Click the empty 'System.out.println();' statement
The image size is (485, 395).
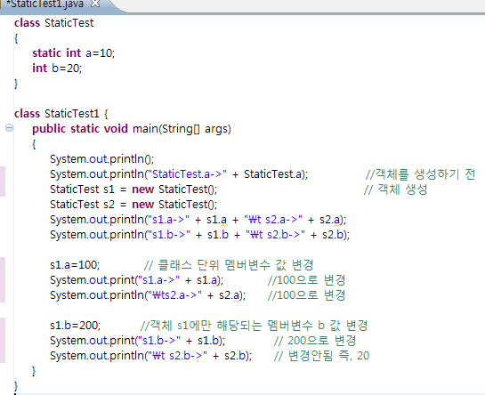point(102,159)
